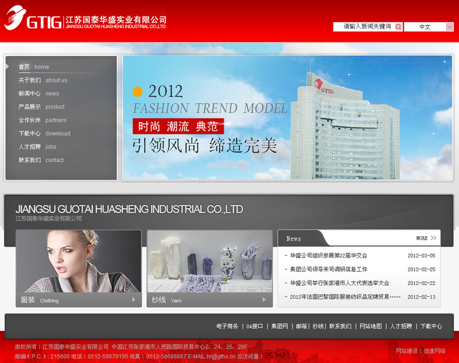Click the date 2012-02-25

point(421,270)
